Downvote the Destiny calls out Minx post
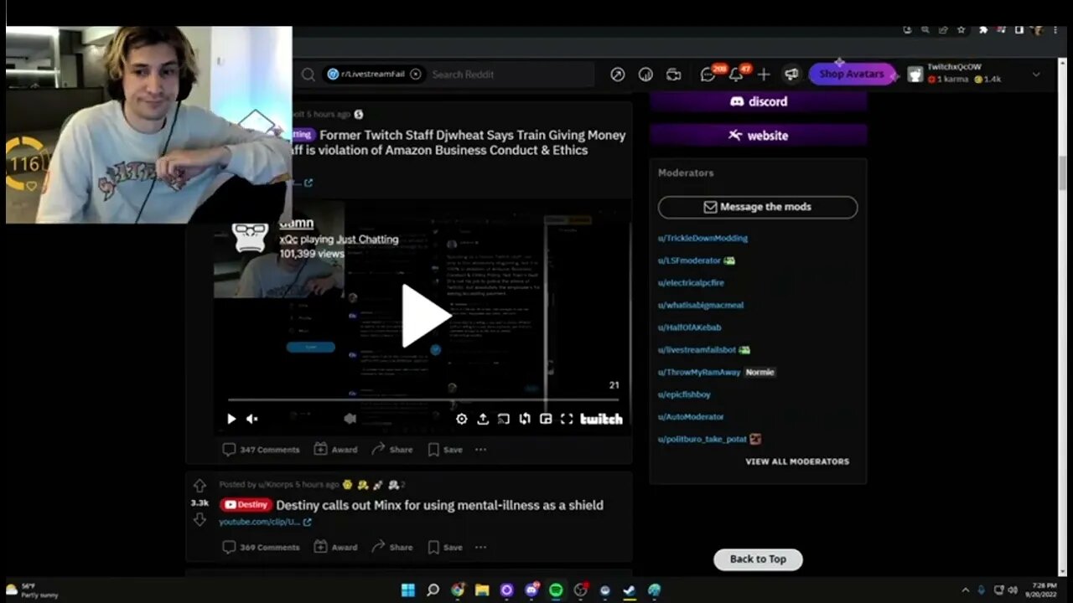 [200, 520]
